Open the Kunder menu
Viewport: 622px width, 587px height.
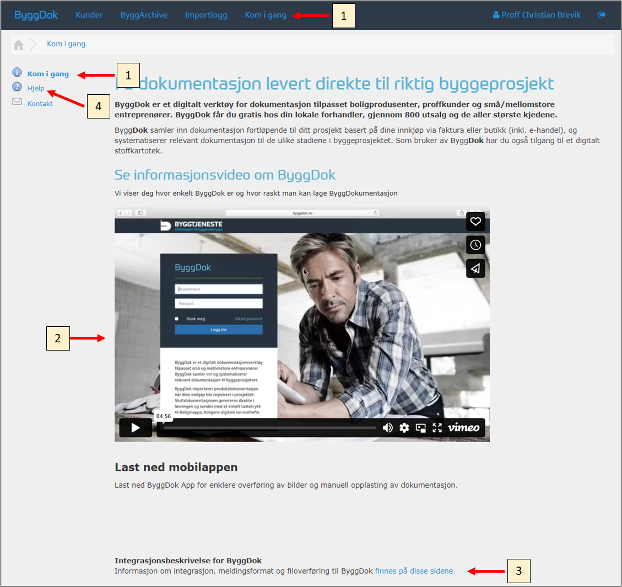pos(89,15)
